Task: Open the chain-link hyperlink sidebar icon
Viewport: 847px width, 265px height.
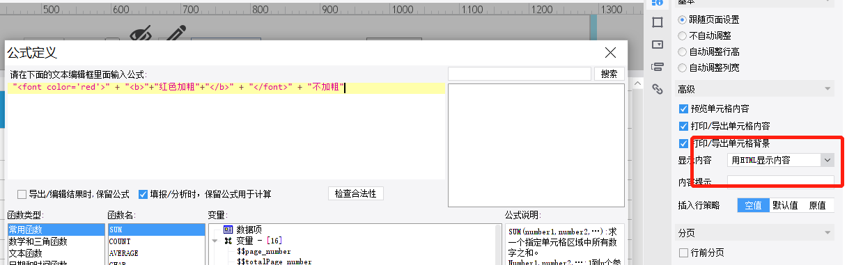Action: tap(657, 88)
